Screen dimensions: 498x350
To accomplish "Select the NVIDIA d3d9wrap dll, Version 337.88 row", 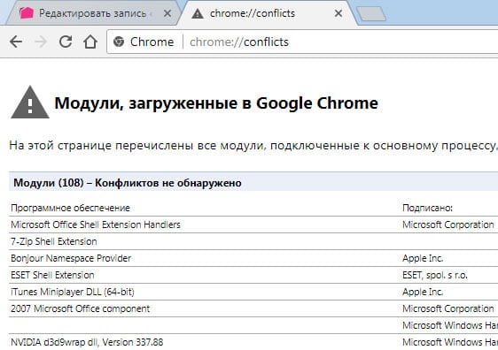I will point(253,342).
